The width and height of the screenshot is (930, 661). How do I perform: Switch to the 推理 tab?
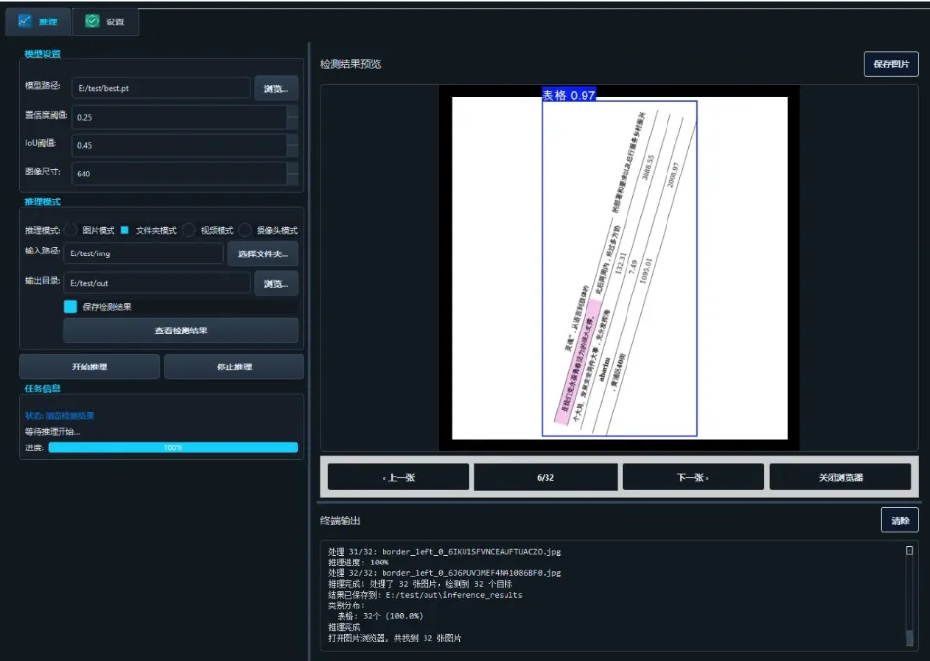pyautogui.click(x=39, y=19)
